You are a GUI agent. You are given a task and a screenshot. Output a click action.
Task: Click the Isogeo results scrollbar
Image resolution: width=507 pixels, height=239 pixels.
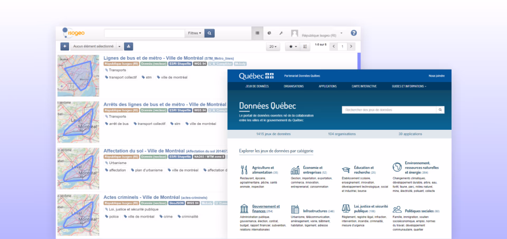(359, 61)
